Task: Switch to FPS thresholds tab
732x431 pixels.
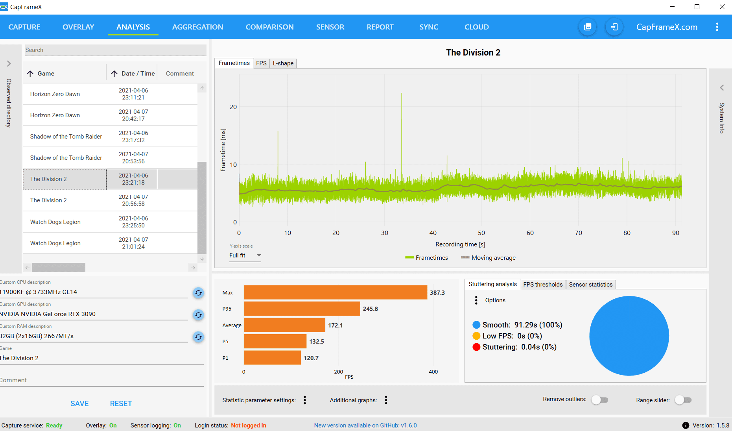Action: pyautogui.click(x=543, y=285)
